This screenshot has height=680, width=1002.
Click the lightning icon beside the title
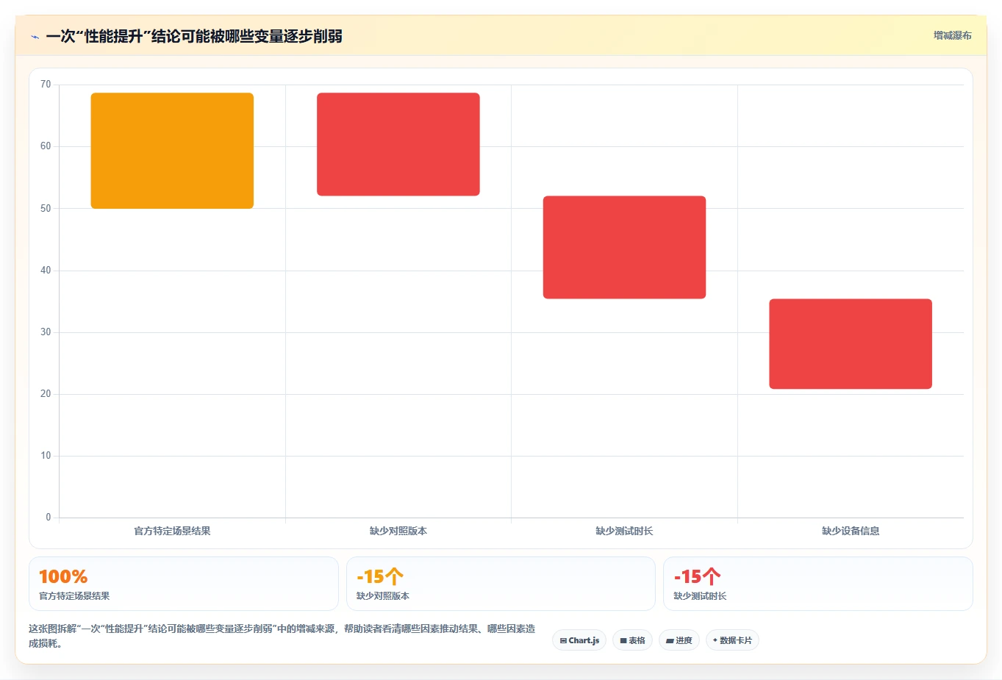tap(35, 37)
